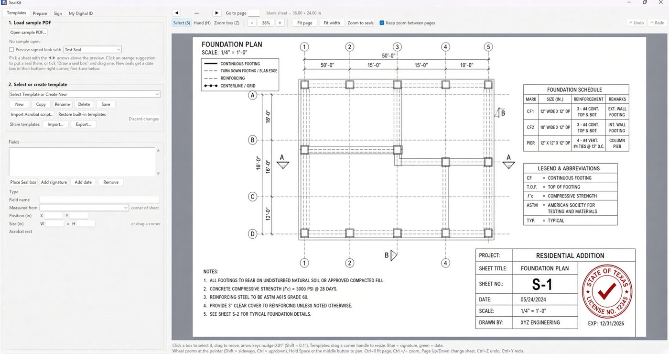Zoom out with the minus button
Image resolution: width=669 pixels, height=354 pixels.
pyautogui.click(x=252, y=23)
